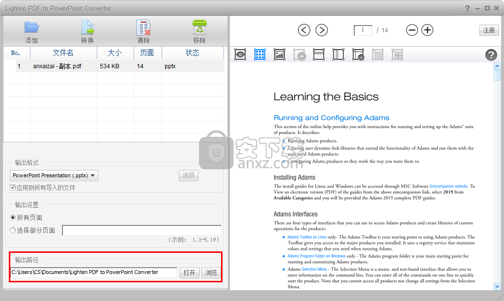
Task: Click the grayed-out remove area icon
Action: point(299,55)
